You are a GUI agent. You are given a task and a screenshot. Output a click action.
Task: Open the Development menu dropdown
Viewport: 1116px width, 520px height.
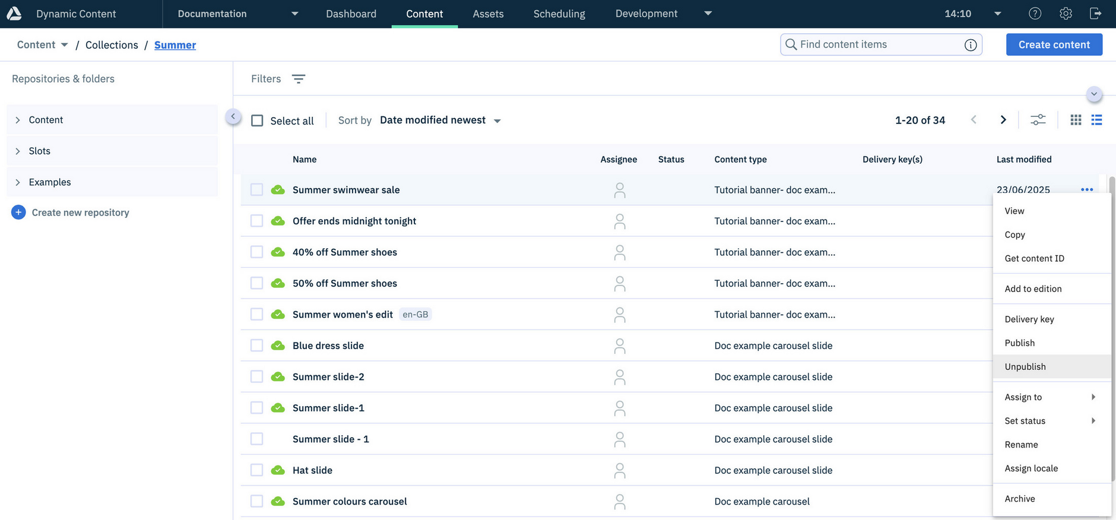tap(708, 14)
